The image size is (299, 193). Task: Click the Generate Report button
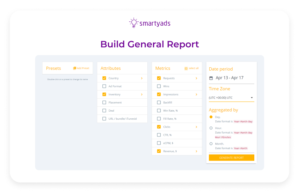click(x=231, y=158)
